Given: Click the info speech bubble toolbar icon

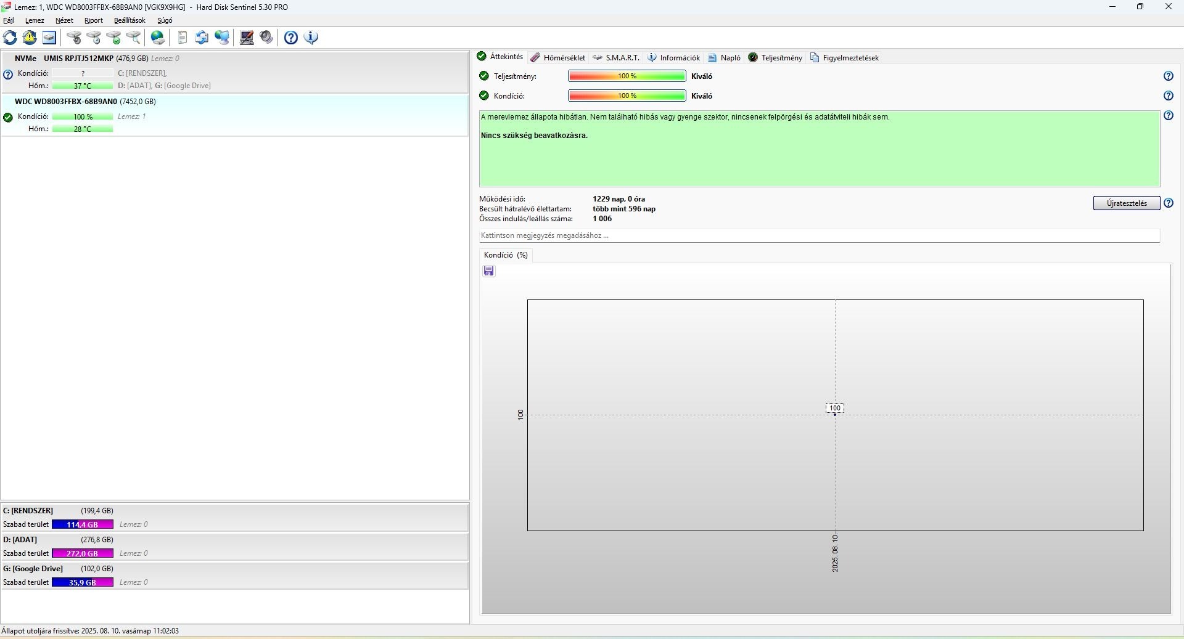Looking at the screenshot, I should (x=311, y=38).
